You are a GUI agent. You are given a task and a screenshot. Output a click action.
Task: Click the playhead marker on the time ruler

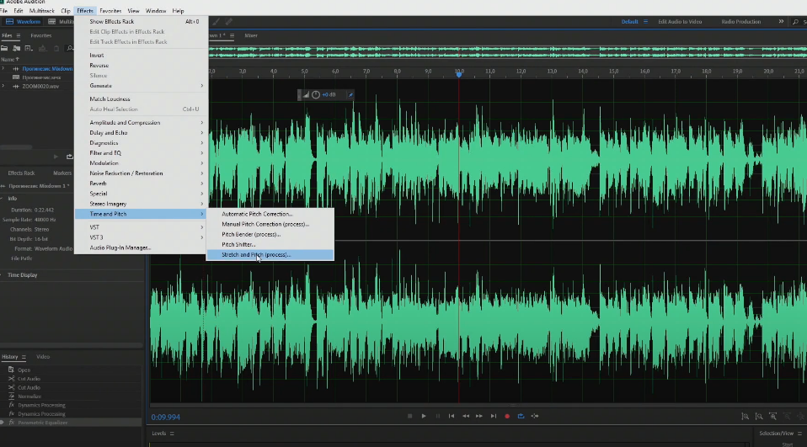point(459,74)
